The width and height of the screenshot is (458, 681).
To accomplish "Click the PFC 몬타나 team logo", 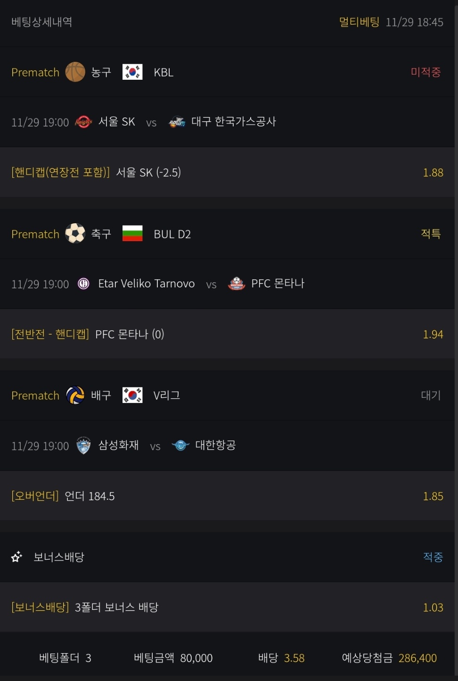I will click(237, 284).
